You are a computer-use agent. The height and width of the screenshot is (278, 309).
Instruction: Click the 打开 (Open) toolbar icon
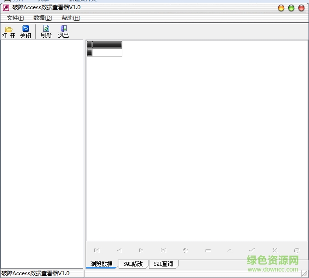(x=8, y=32)
